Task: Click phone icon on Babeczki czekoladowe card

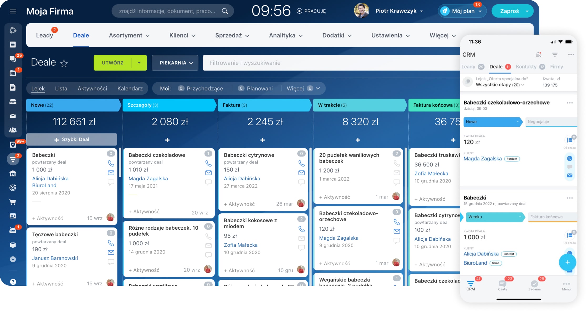Action: 208,163
